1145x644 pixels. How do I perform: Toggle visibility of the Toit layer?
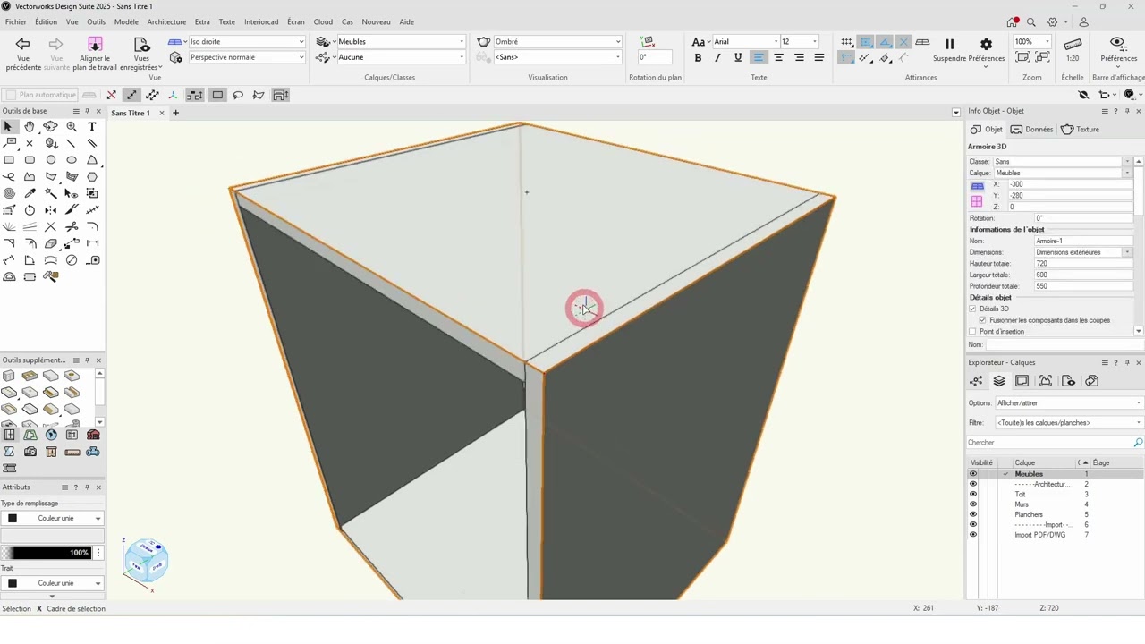tap(973, 494)
